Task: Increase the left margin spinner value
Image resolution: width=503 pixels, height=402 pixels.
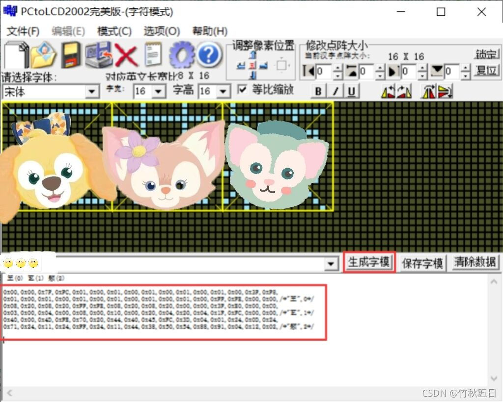Action: click(337, 68)
